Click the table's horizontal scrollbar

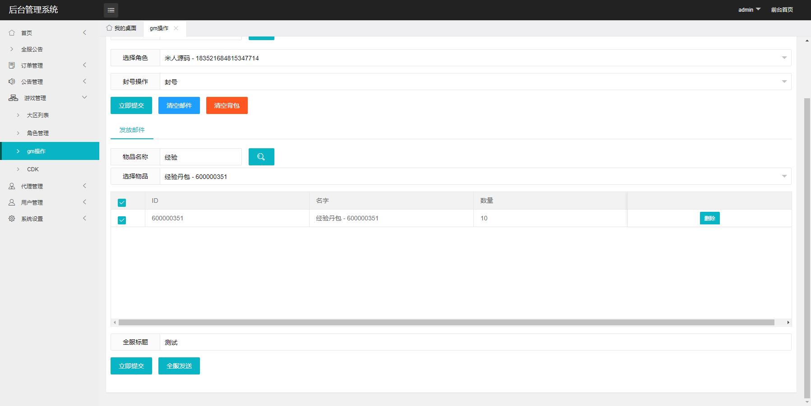446,322
